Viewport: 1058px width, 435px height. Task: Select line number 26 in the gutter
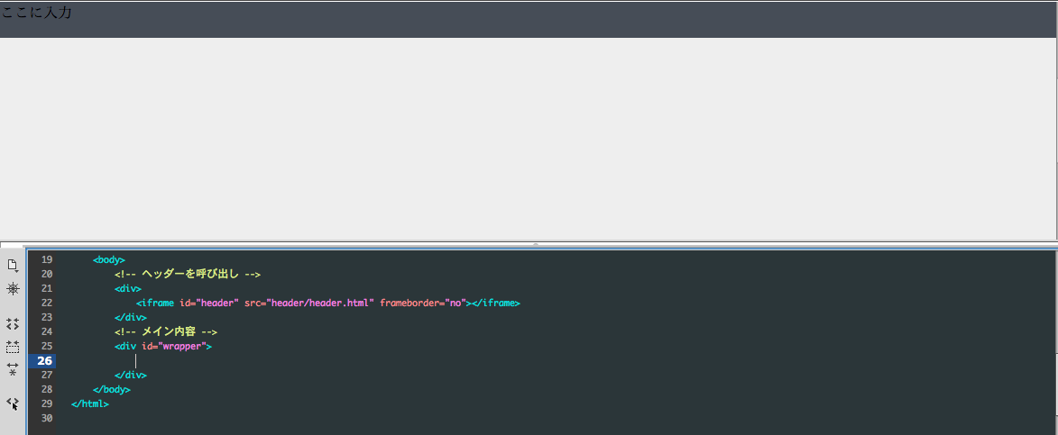click(x=46, y=361)
